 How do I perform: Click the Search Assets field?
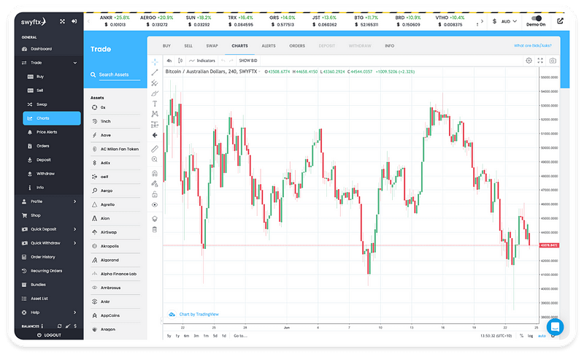[x=119, y=74]
